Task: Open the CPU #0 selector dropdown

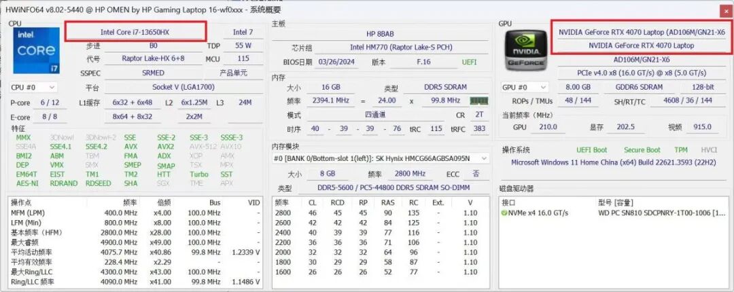Action: coord(33,87)
